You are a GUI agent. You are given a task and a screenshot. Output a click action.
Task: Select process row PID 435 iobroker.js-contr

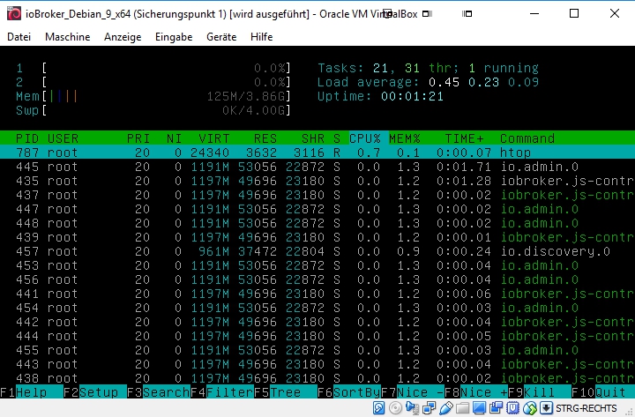317,181
